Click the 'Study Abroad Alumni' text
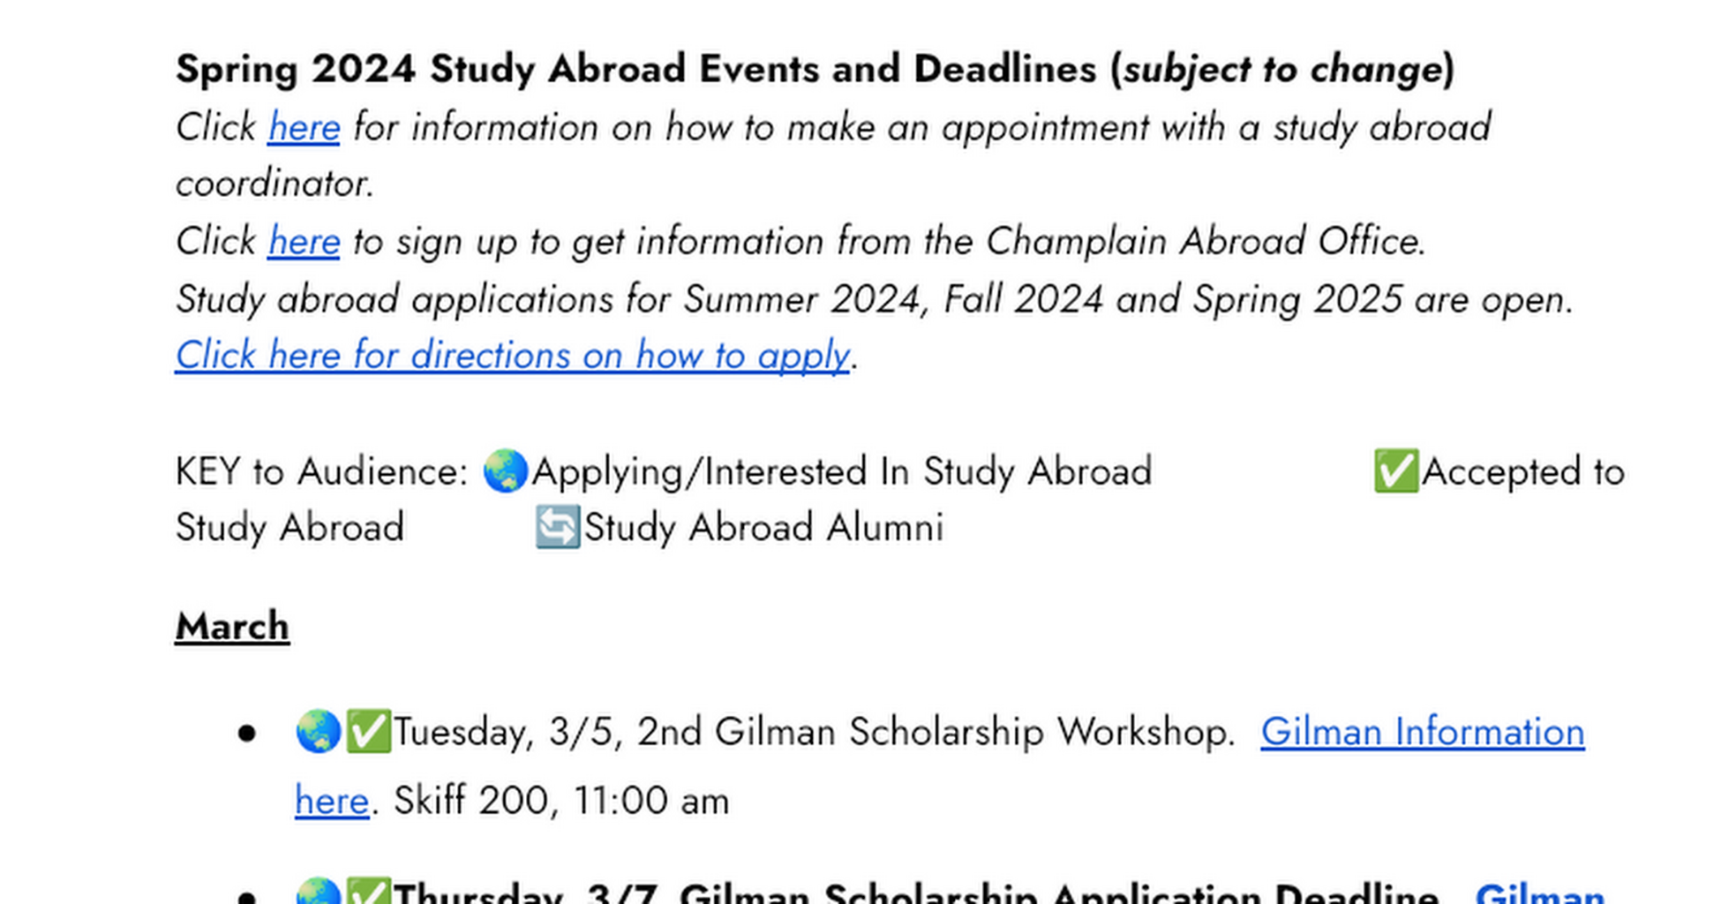This screenshot has width=1721, height=904. [763, 528]
